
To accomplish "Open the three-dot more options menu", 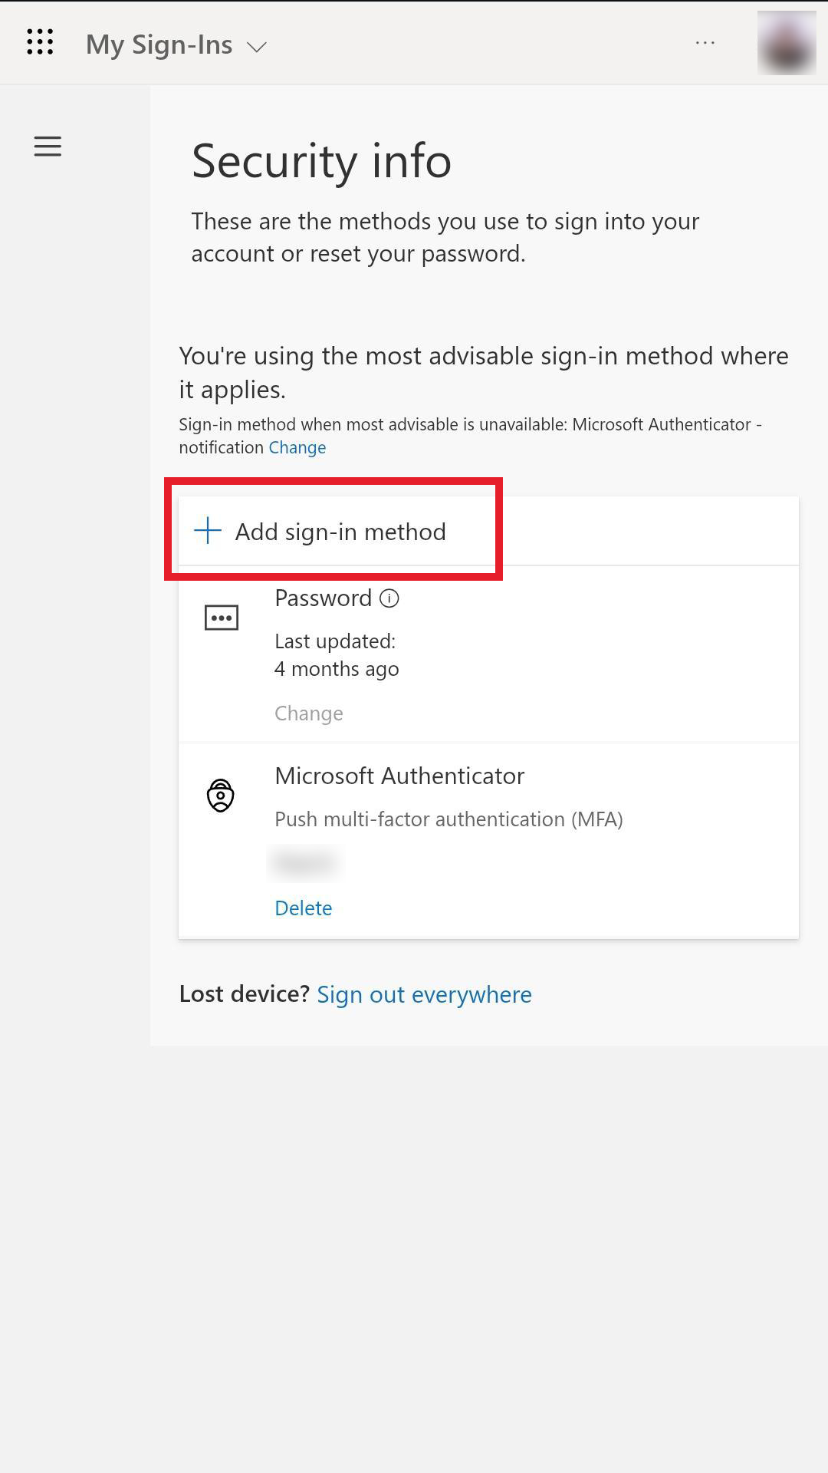I will point(705,43).
